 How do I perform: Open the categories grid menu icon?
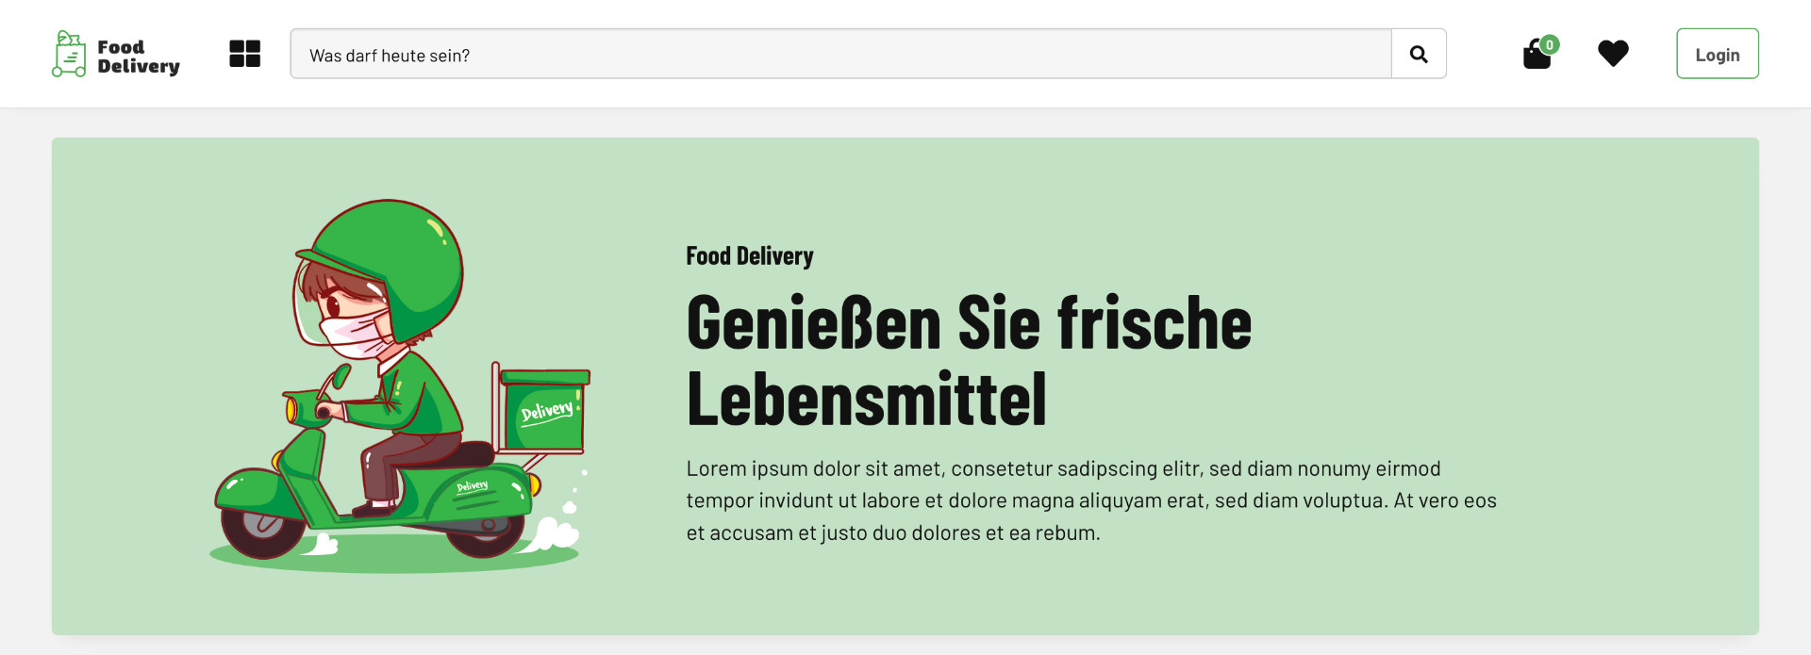(x=245, y=54)
